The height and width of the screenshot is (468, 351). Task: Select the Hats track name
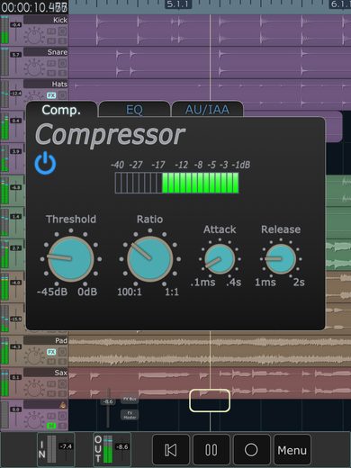tap(46, 84)
